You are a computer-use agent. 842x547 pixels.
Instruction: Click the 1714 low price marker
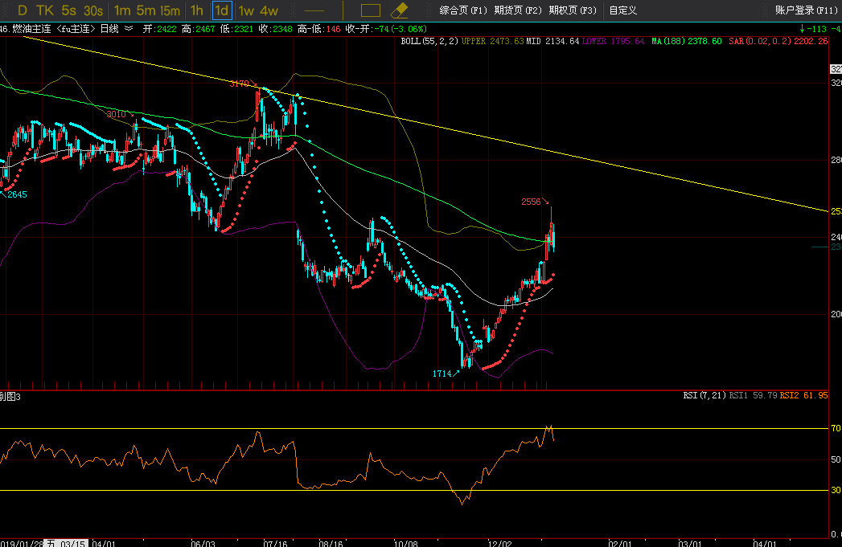(x=442, y=374)
